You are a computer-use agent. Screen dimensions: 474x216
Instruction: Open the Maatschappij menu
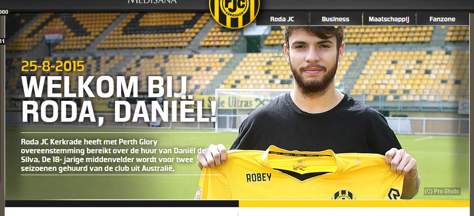point(389,19)
